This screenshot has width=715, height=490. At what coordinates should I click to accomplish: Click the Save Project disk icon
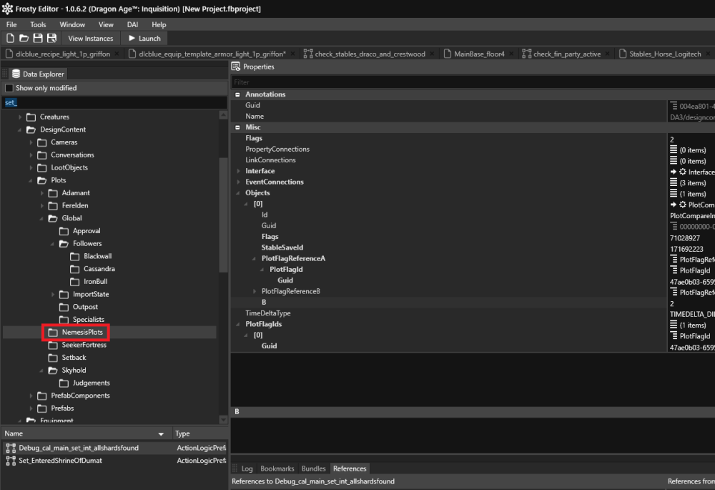click(x=38, y=38)
